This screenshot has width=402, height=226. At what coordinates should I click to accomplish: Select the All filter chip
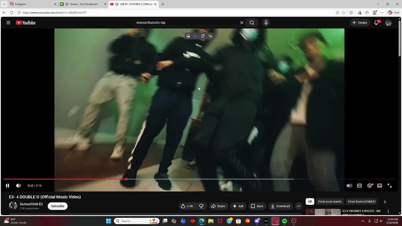310,202
